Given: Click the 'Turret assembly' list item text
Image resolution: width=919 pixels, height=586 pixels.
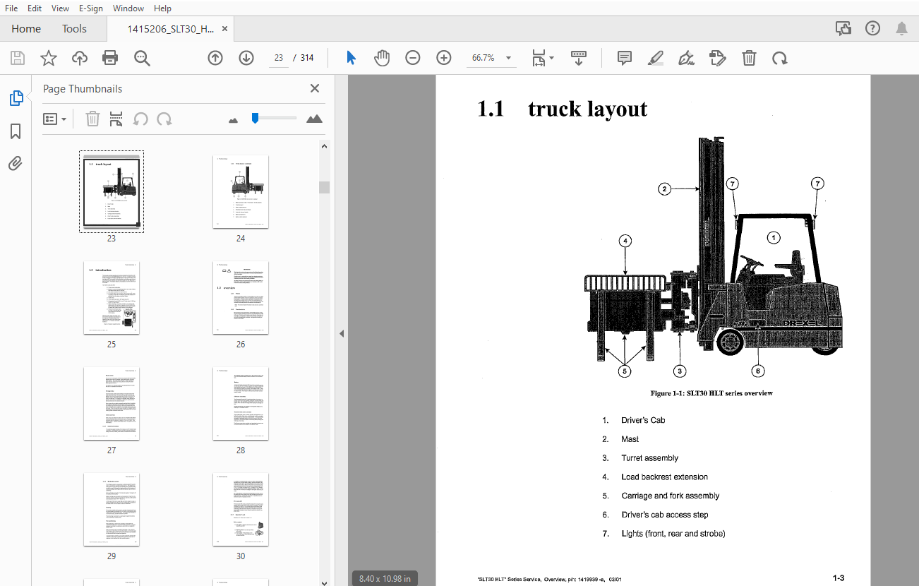Looking at the screenshot, I should click(x=650, y=458).
